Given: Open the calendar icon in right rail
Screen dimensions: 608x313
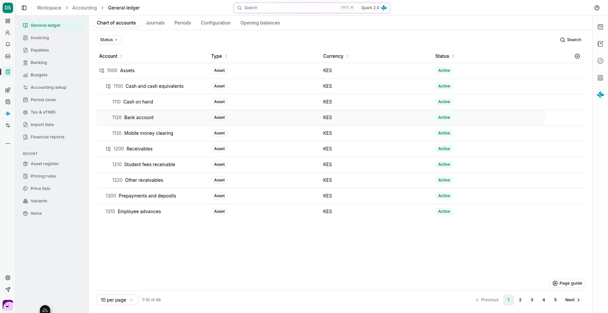Looking at the screenshot, I should pos(600,27).
